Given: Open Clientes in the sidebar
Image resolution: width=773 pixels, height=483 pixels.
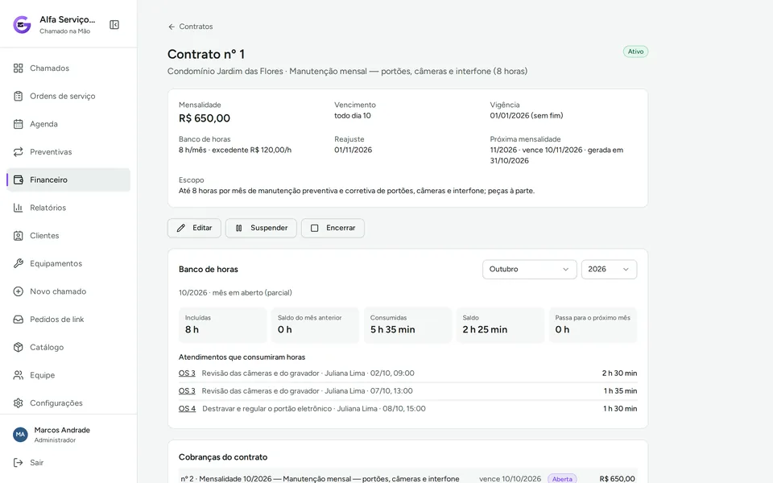Looking at the screenshot, I should coord(68,236).
